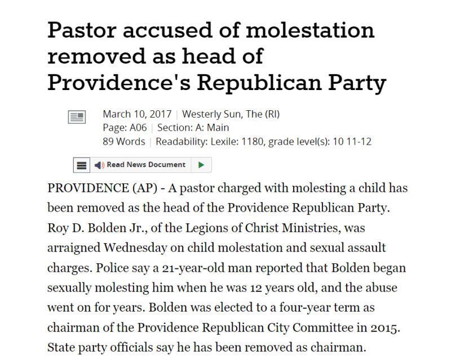
Task: Click the Legions of Christ Ministries phrase
Action: click(263, 228)
